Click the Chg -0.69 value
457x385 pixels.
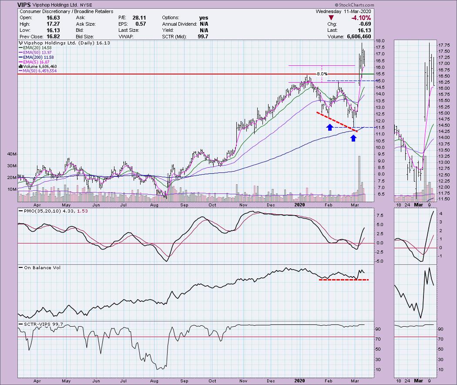click(x=366, y=24)
